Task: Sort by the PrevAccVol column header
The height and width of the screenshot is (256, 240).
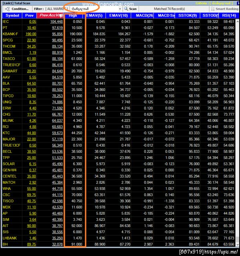Action: coord(50,16)
